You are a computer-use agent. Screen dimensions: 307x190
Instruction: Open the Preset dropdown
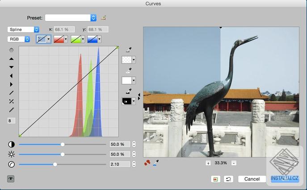coord(71,18)
